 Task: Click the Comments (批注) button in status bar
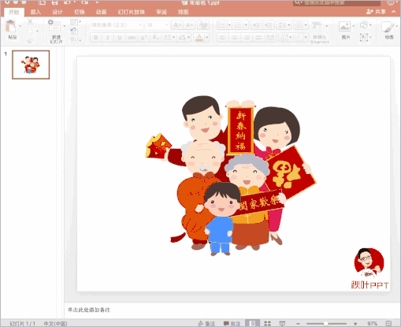click(x=232, y=323)
